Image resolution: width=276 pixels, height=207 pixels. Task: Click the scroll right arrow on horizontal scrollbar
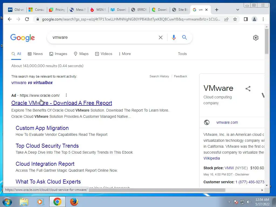(x=262, y=190)
